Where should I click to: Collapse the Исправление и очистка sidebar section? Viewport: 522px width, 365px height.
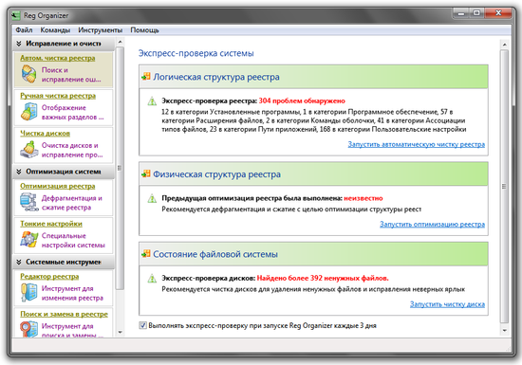19,44
